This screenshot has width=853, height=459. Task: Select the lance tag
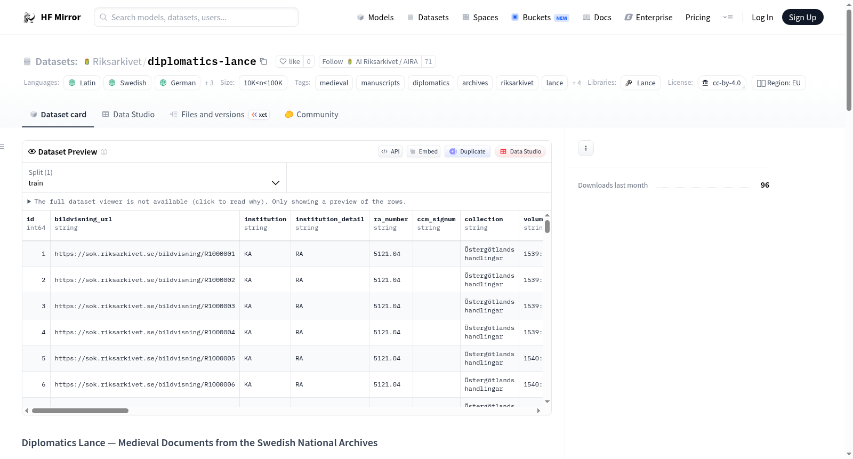tap(554, 83)
